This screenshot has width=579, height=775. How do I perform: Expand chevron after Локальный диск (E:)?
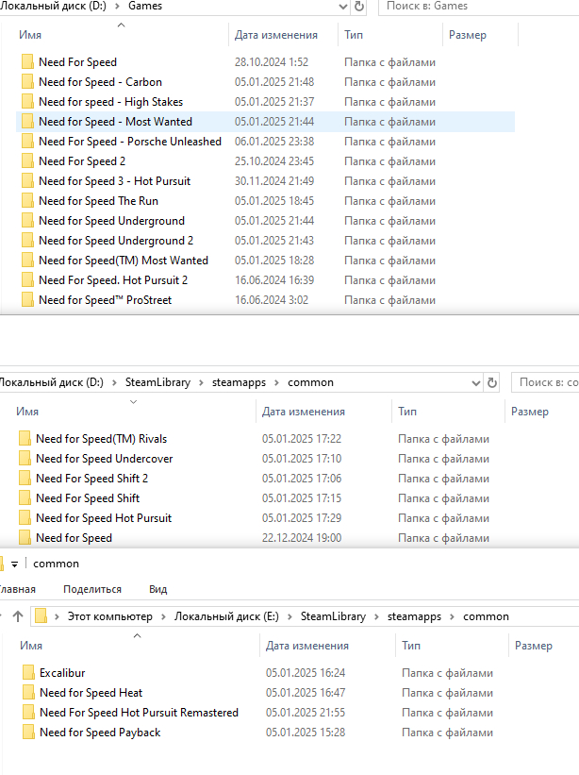[x=289, y=616]
